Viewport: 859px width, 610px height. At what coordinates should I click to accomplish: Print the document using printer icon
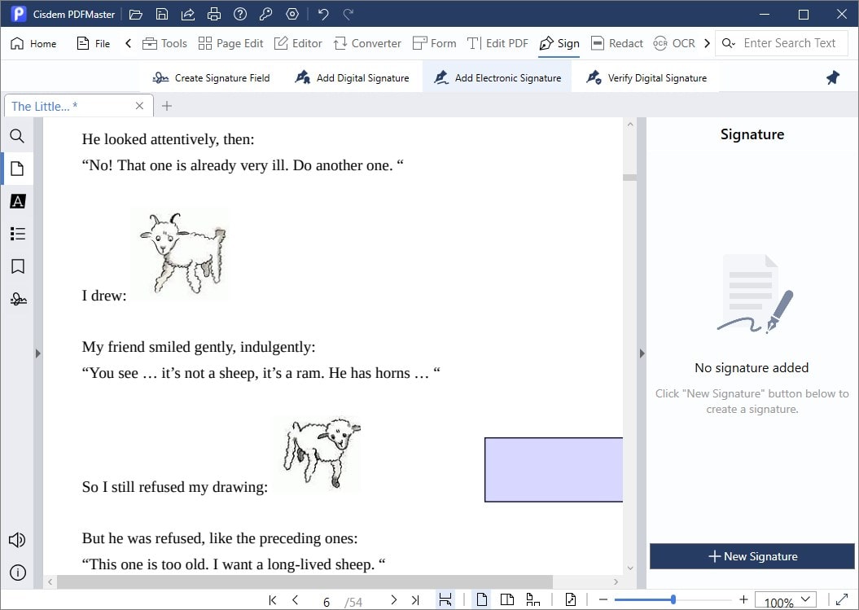point(213,14)
